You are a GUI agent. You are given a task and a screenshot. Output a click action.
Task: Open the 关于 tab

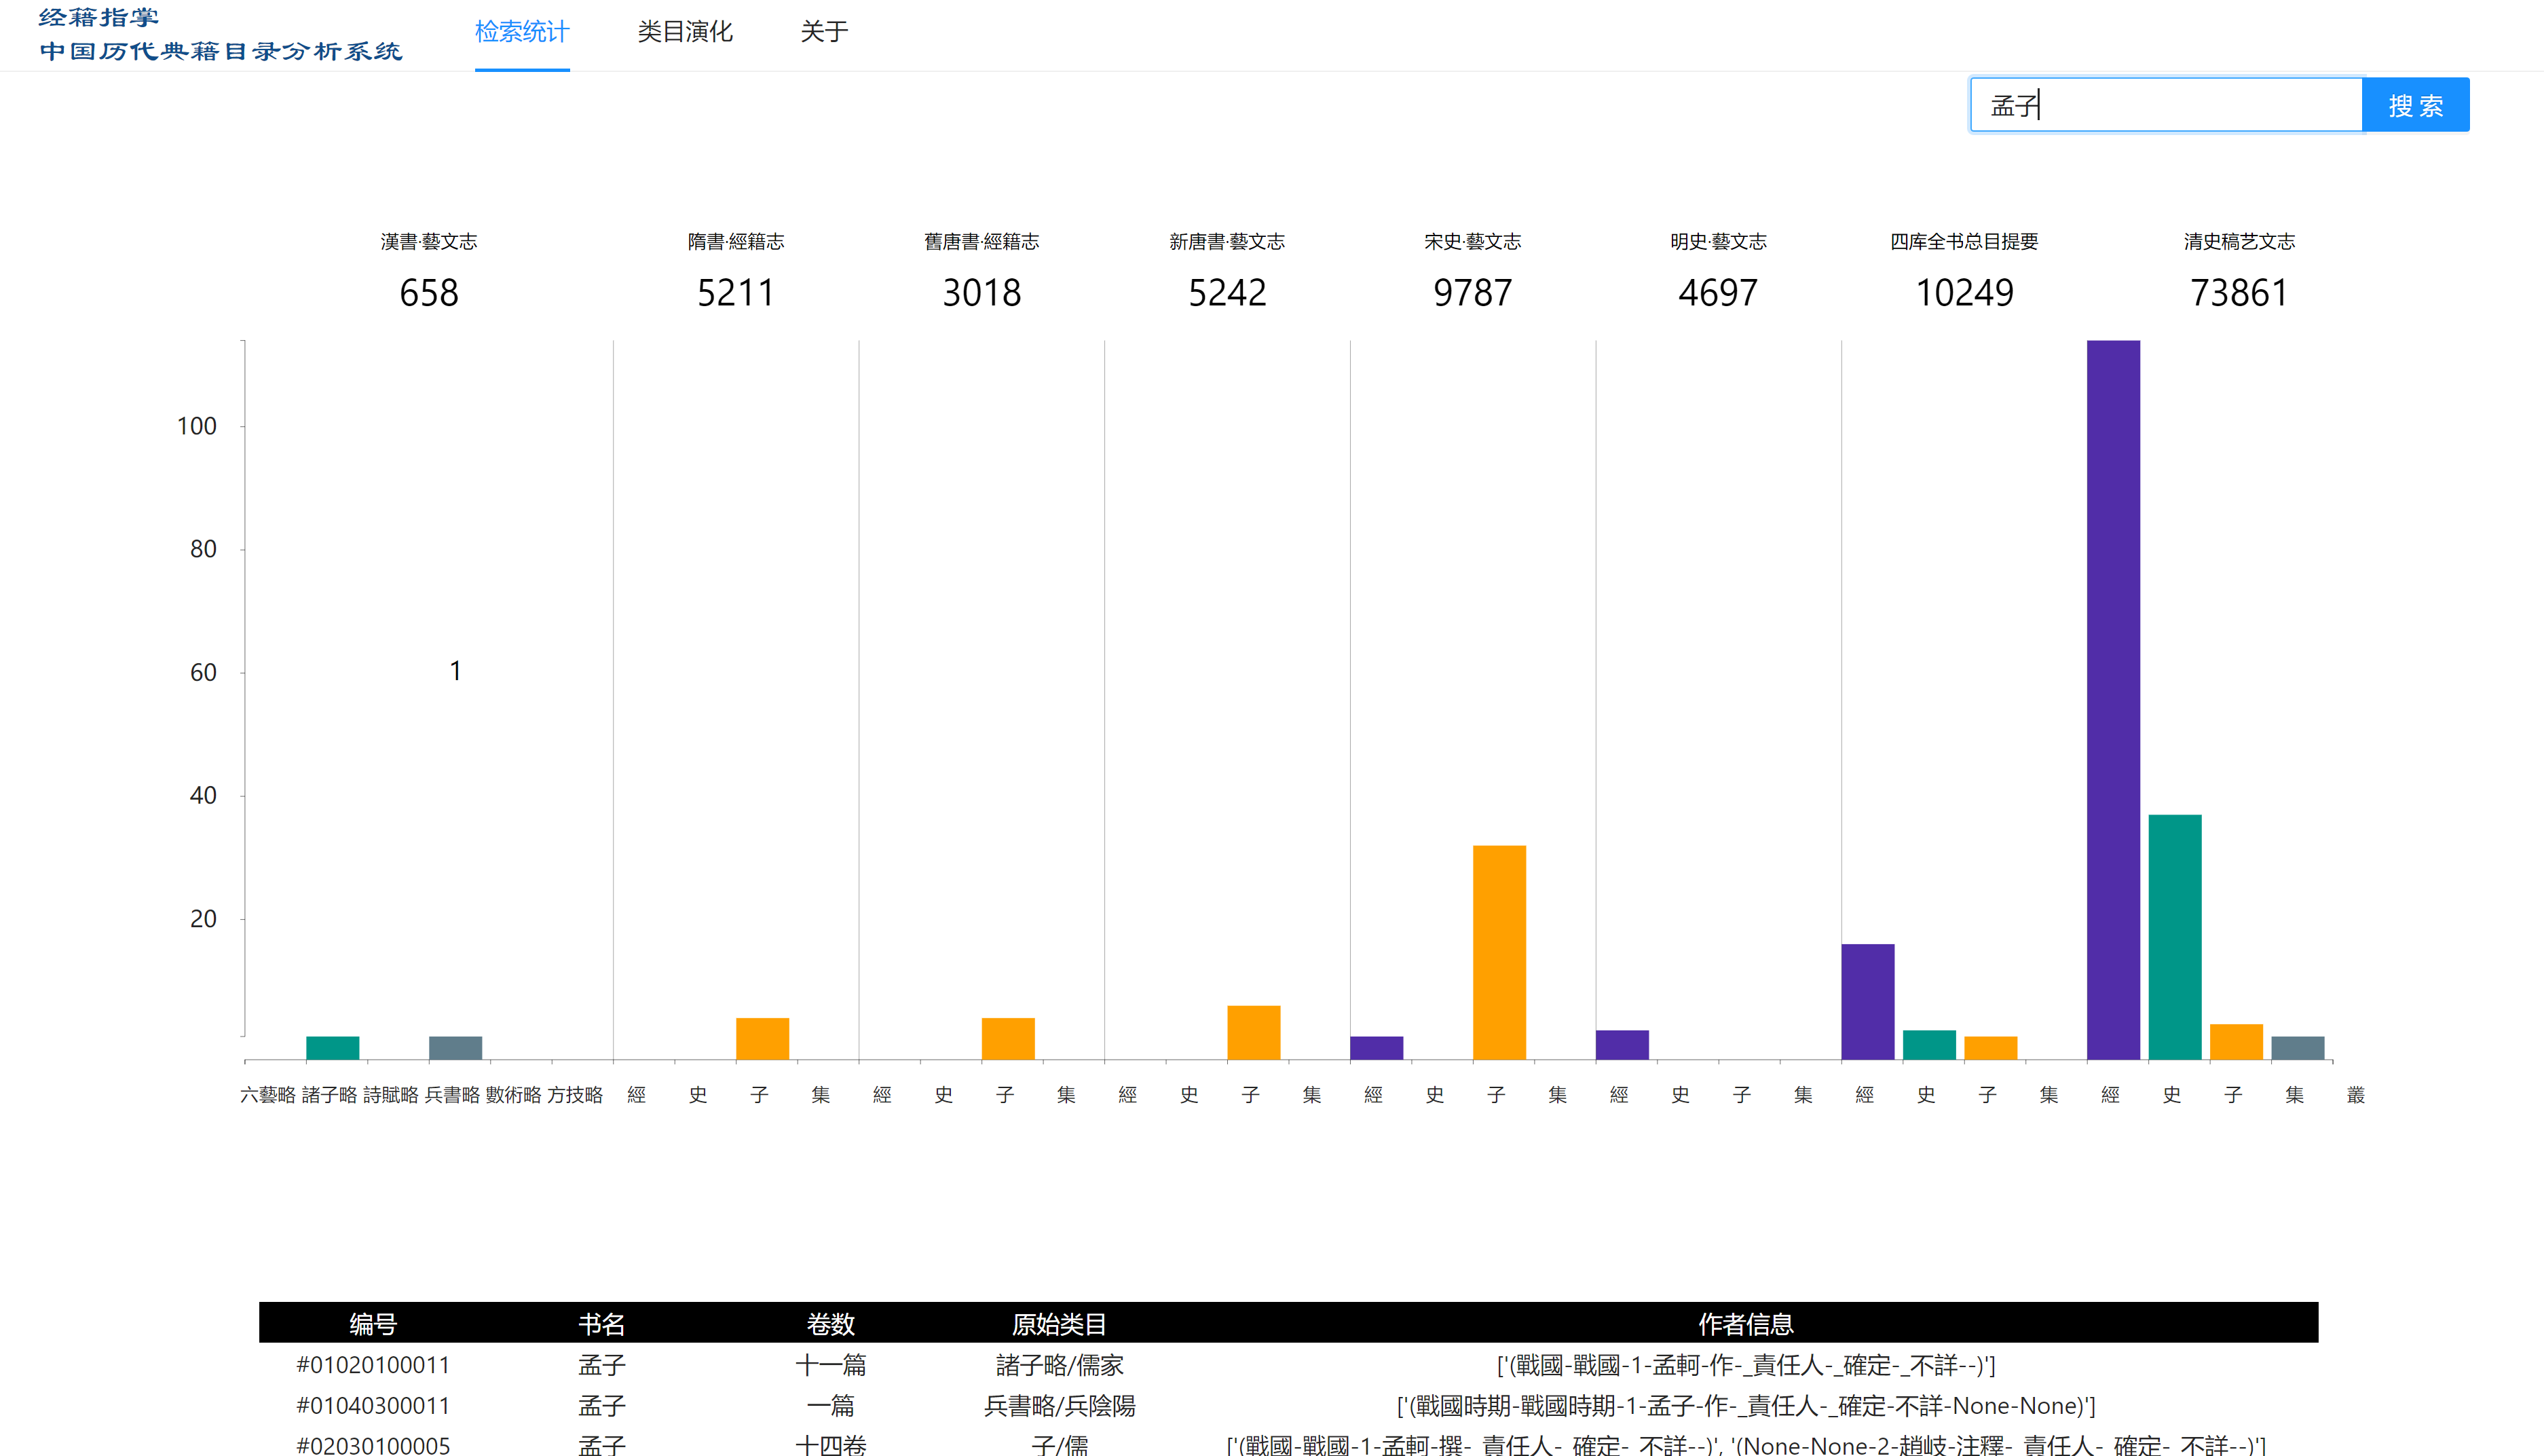(x=824, y=32)
